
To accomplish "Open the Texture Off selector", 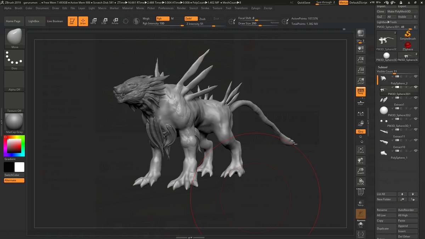I will (x=15, y=102).
